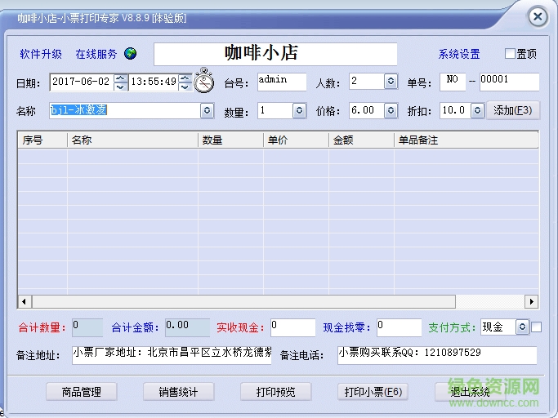Click the date field spinner arrows
Screen dimensions: 558x418
click(121, 82)
